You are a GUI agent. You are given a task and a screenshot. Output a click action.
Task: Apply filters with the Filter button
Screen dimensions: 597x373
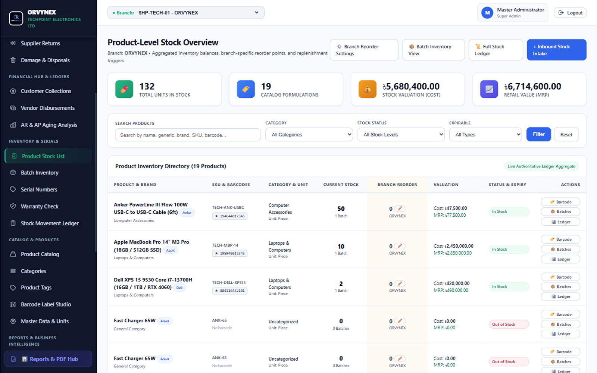point(539,134)
